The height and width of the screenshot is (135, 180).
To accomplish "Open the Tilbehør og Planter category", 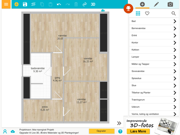I will coord(153,93).
